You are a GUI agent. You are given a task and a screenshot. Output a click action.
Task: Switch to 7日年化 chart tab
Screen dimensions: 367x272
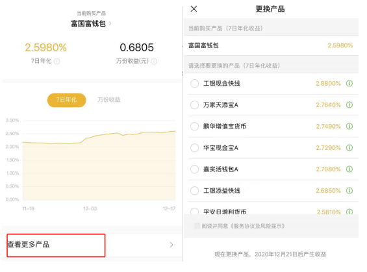click(x=66, y=100)
